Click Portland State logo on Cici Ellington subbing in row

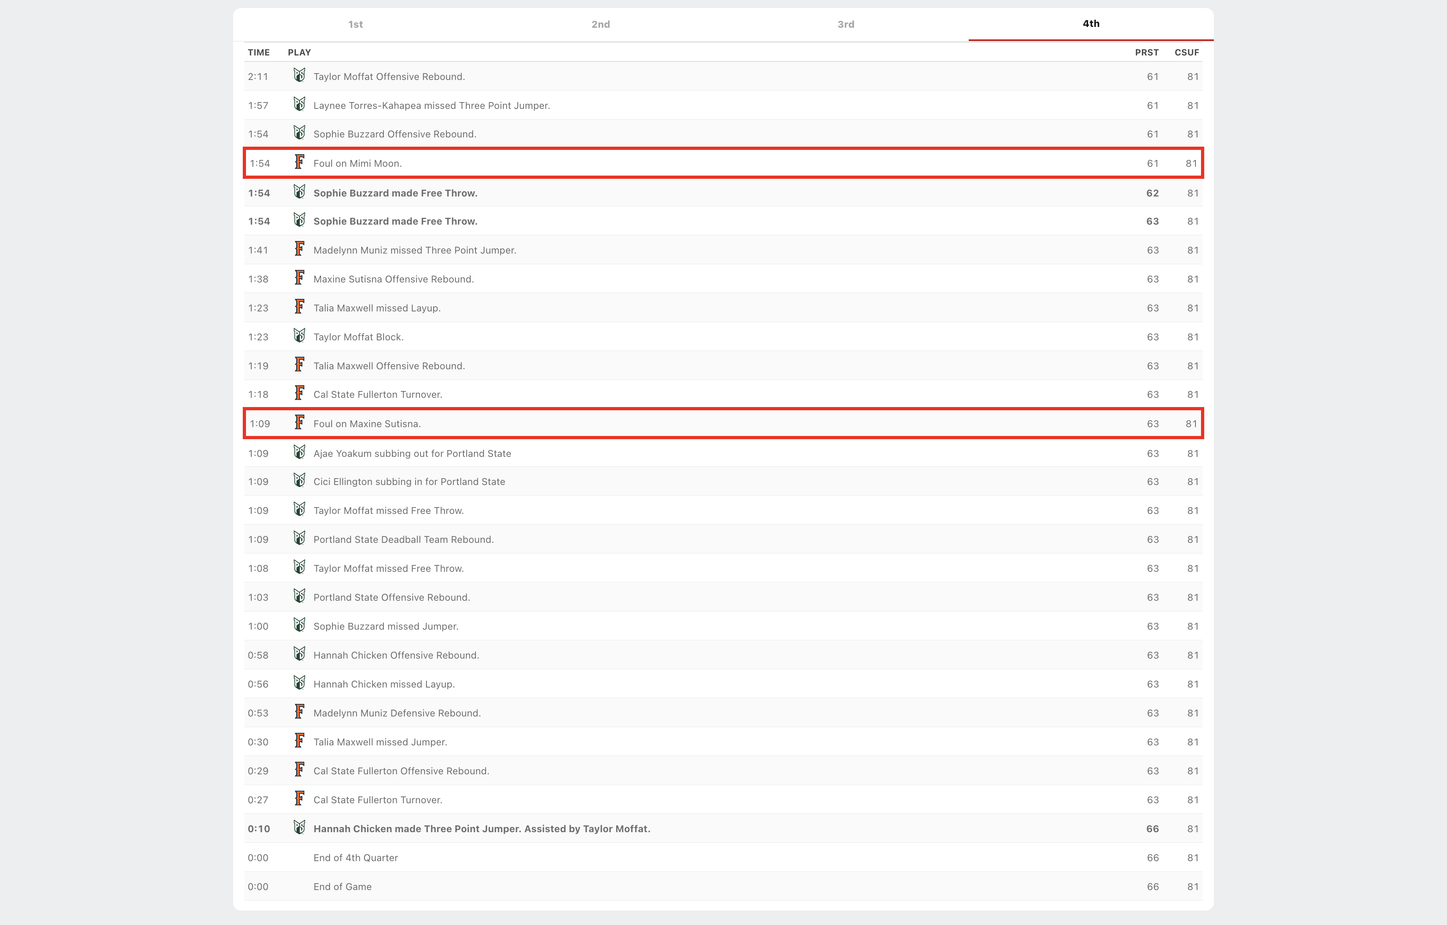(299, 481)
